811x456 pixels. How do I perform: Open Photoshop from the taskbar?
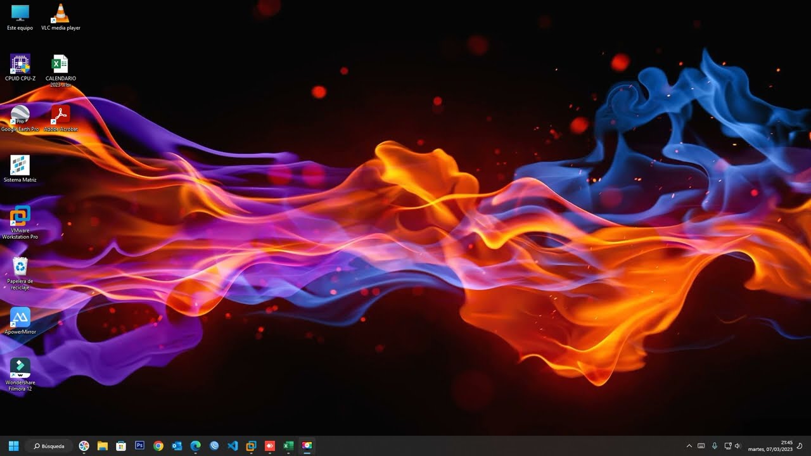[140, 446]
